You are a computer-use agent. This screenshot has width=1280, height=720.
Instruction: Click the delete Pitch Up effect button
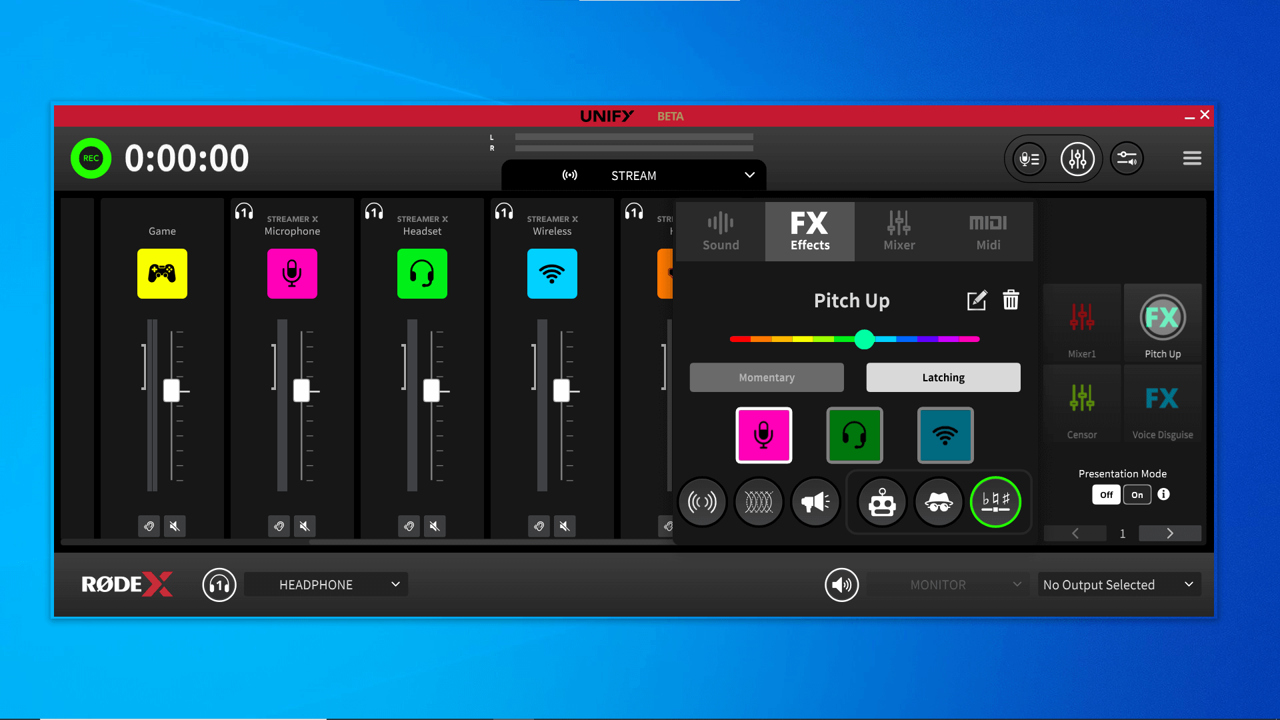pyautogui.click(x=1011, y=301)
